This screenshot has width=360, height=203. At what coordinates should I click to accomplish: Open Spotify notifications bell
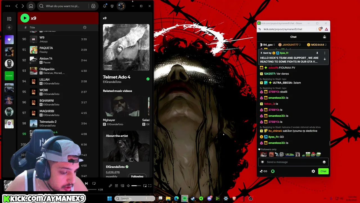[105, 6]
